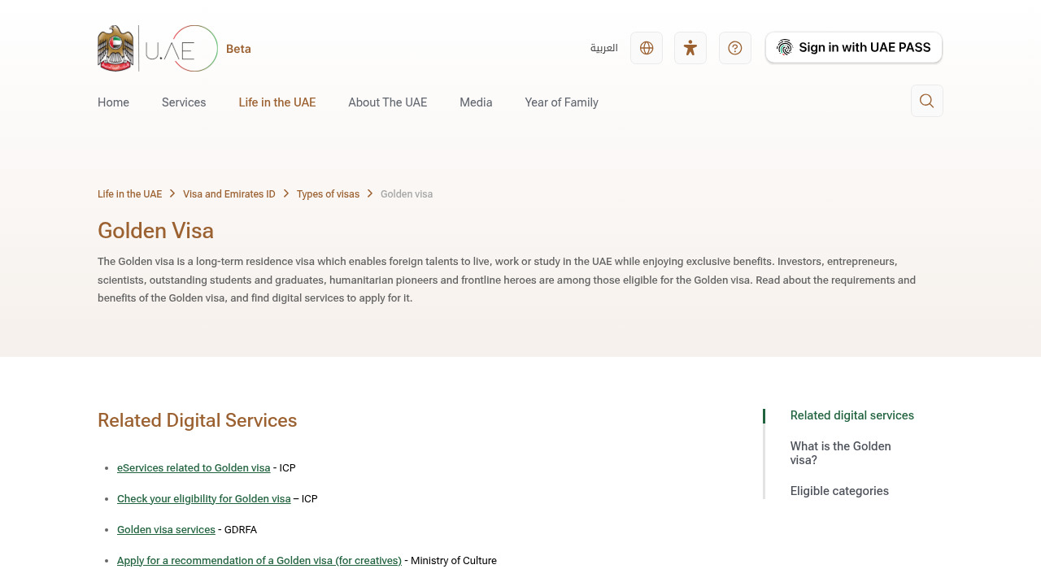Click the U.AE wordmark logo
Image resolution: width=1041 pixels, height=569 pixels.
181,49
